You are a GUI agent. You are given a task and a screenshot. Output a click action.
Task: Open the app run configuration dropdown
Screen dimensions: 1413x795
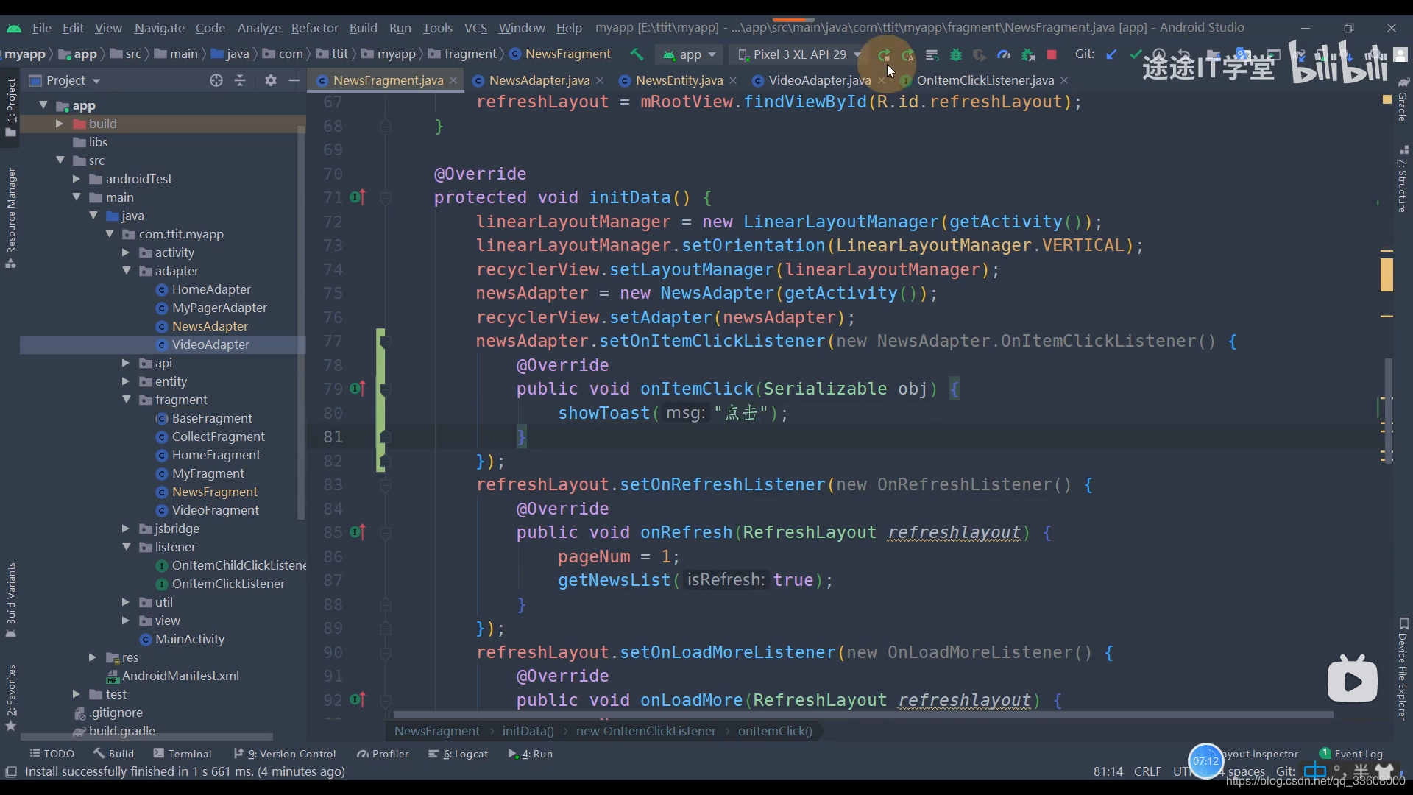(689, 54)
